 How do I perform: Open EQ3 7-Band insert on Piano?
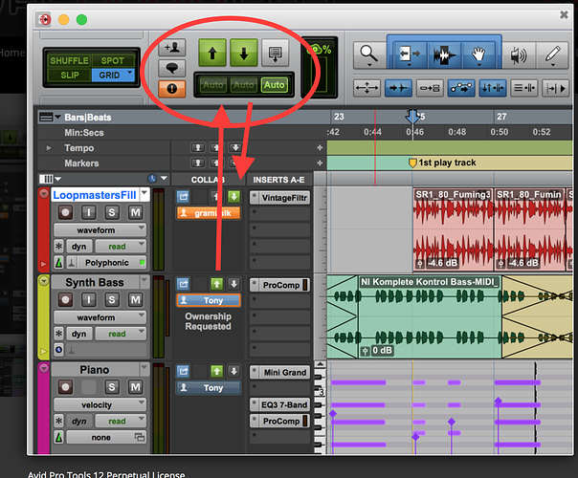280,404
